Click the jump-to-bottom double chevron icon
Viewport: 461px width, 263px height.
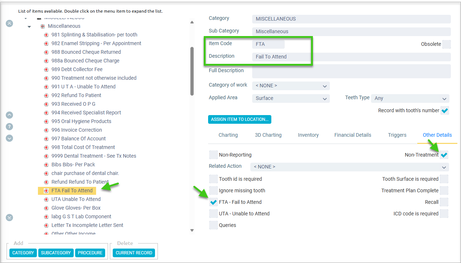click(x=9, y=218)
